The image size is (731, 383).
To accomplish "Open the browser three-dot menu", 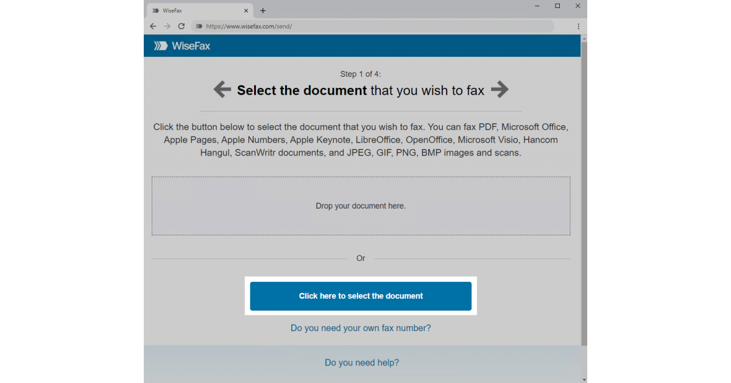I will pos(578,26).
